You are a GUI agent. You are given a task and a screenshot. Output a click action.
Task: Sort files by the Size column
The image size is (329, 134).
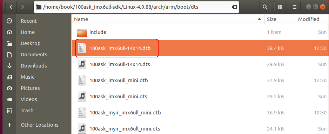[x=280, y=19]
